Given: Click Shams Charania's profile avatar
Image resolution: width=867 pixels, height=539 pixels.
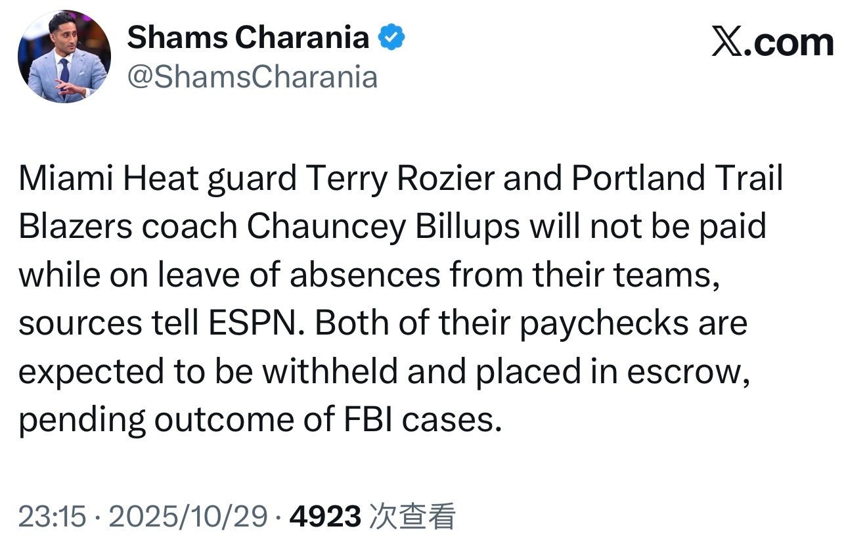Looking at the screenshot, I should click(x=64, y=57).
